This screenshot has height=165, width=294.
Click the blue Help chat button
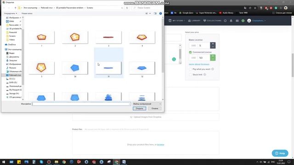pyautogui.click(x=280, y=153)
